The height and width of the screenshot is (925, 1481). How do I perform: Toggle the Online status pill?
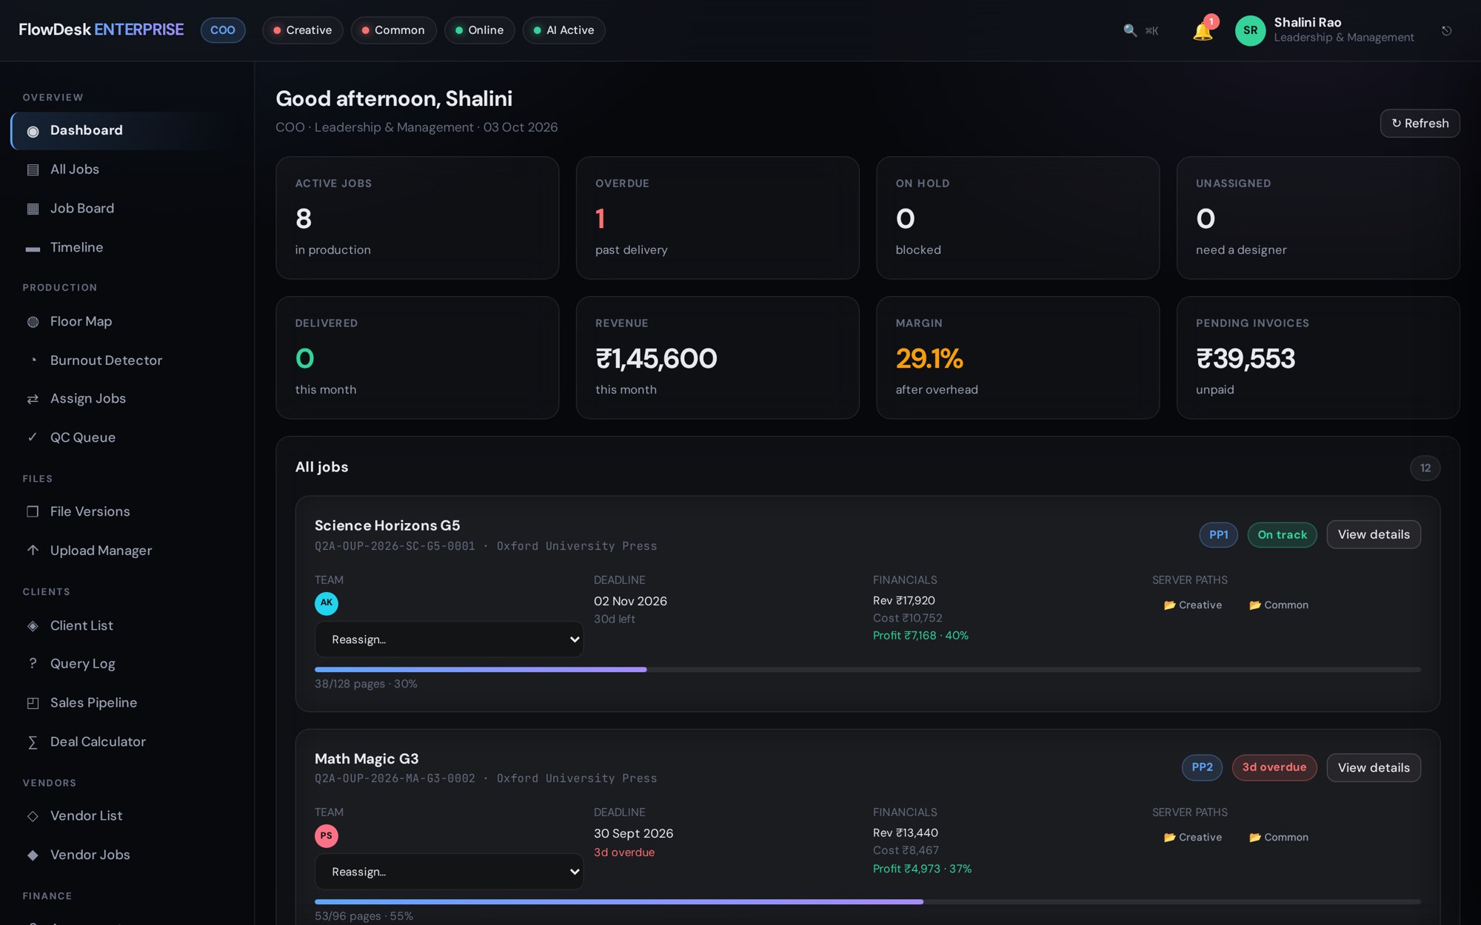tap(479, 30)
